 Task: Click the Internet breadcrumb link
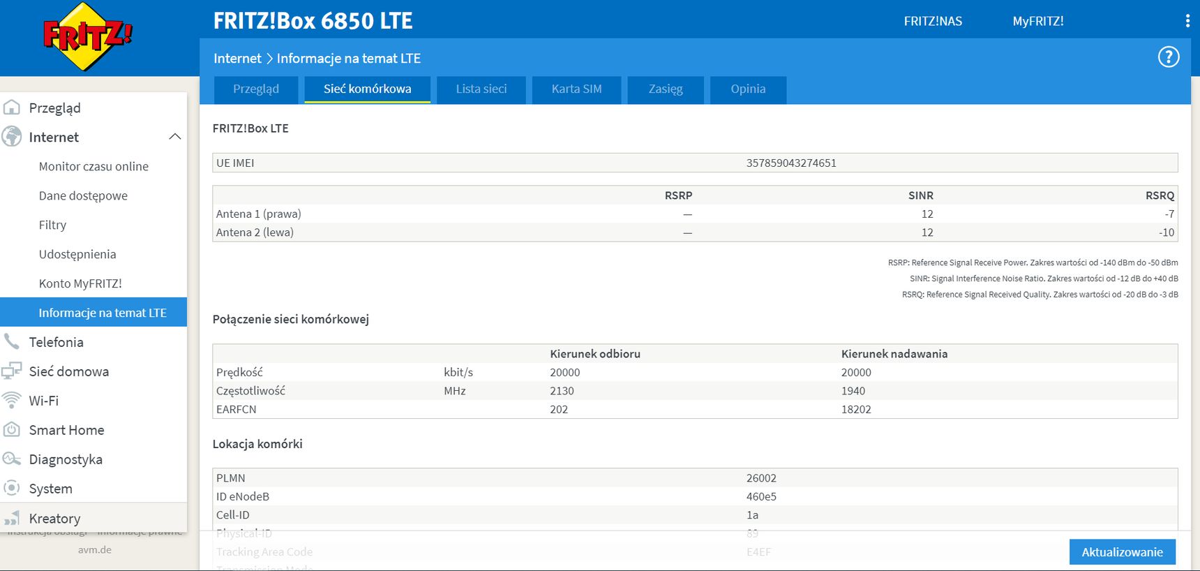coord(237,59)
